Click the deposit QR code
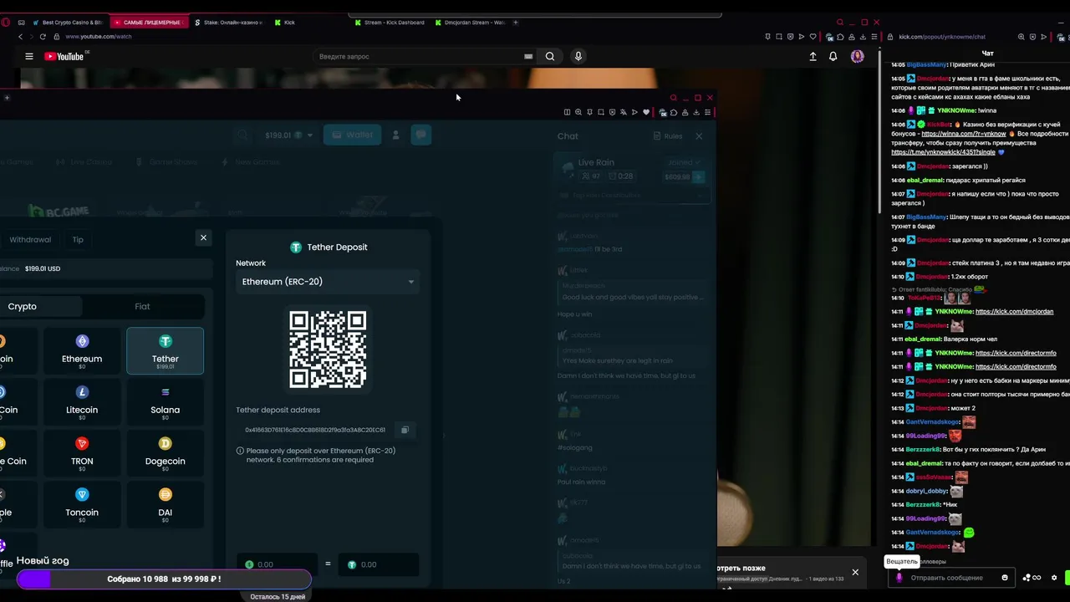The height and width of the screenshot is (602, 1070). click(x=328, y=349)
